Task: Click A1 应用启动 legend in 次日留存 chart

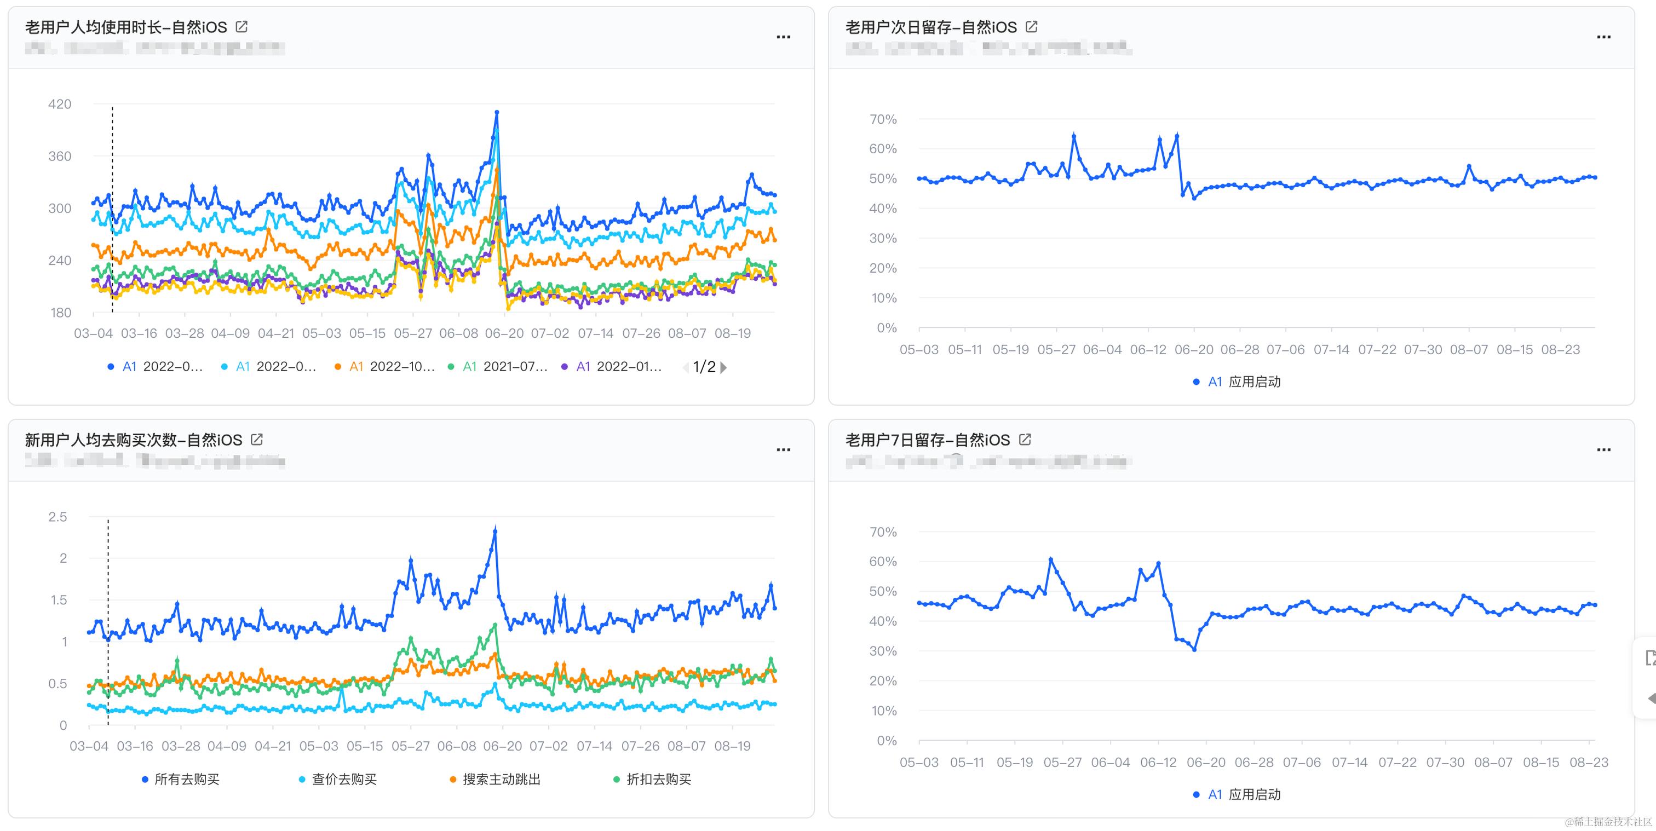Action: pyautogui.click(x=1237, y=382)
